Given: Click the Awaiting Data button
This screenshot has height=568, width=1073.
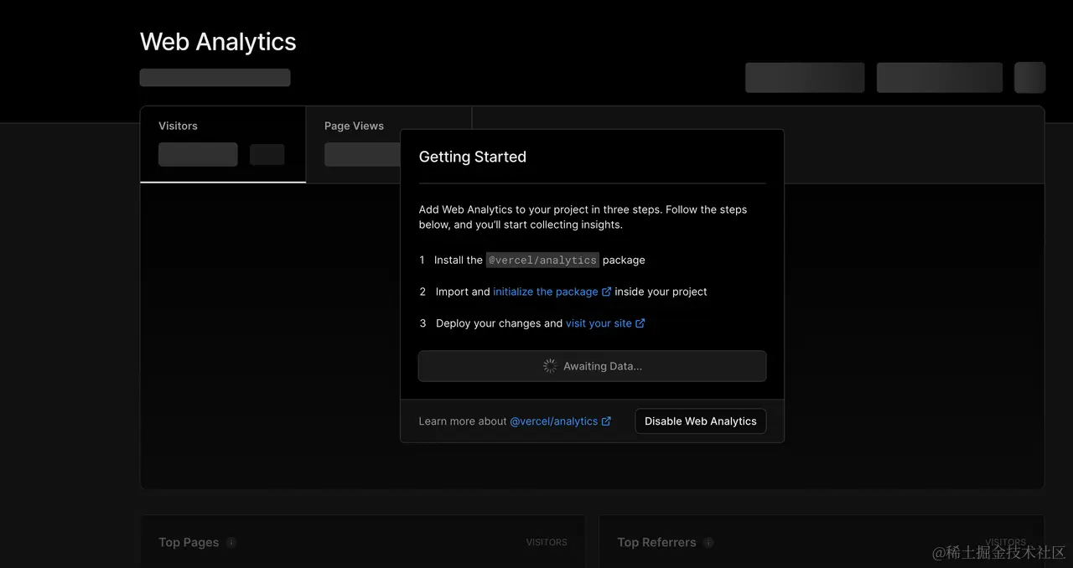Looking at the screenshot, I should tap(592, 366).
